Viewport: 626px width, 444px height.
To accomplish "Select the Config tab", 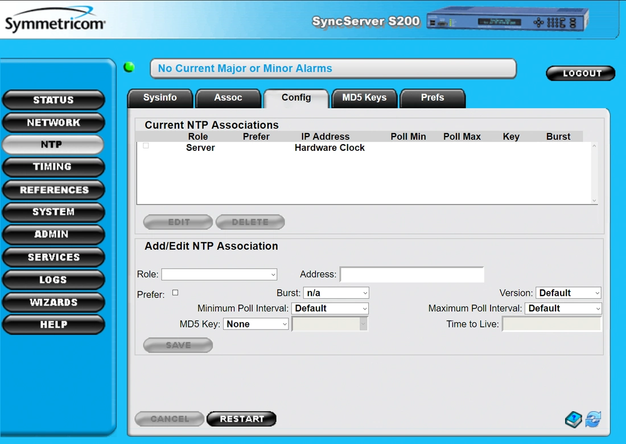I will click(x=296, y=98).
